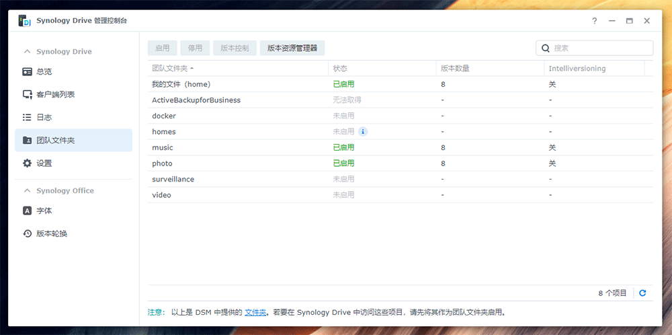Image resolution: width=672 pixels, height=335 pixels.
Task: Click the 日志 log icon
Action: point(28,117)
